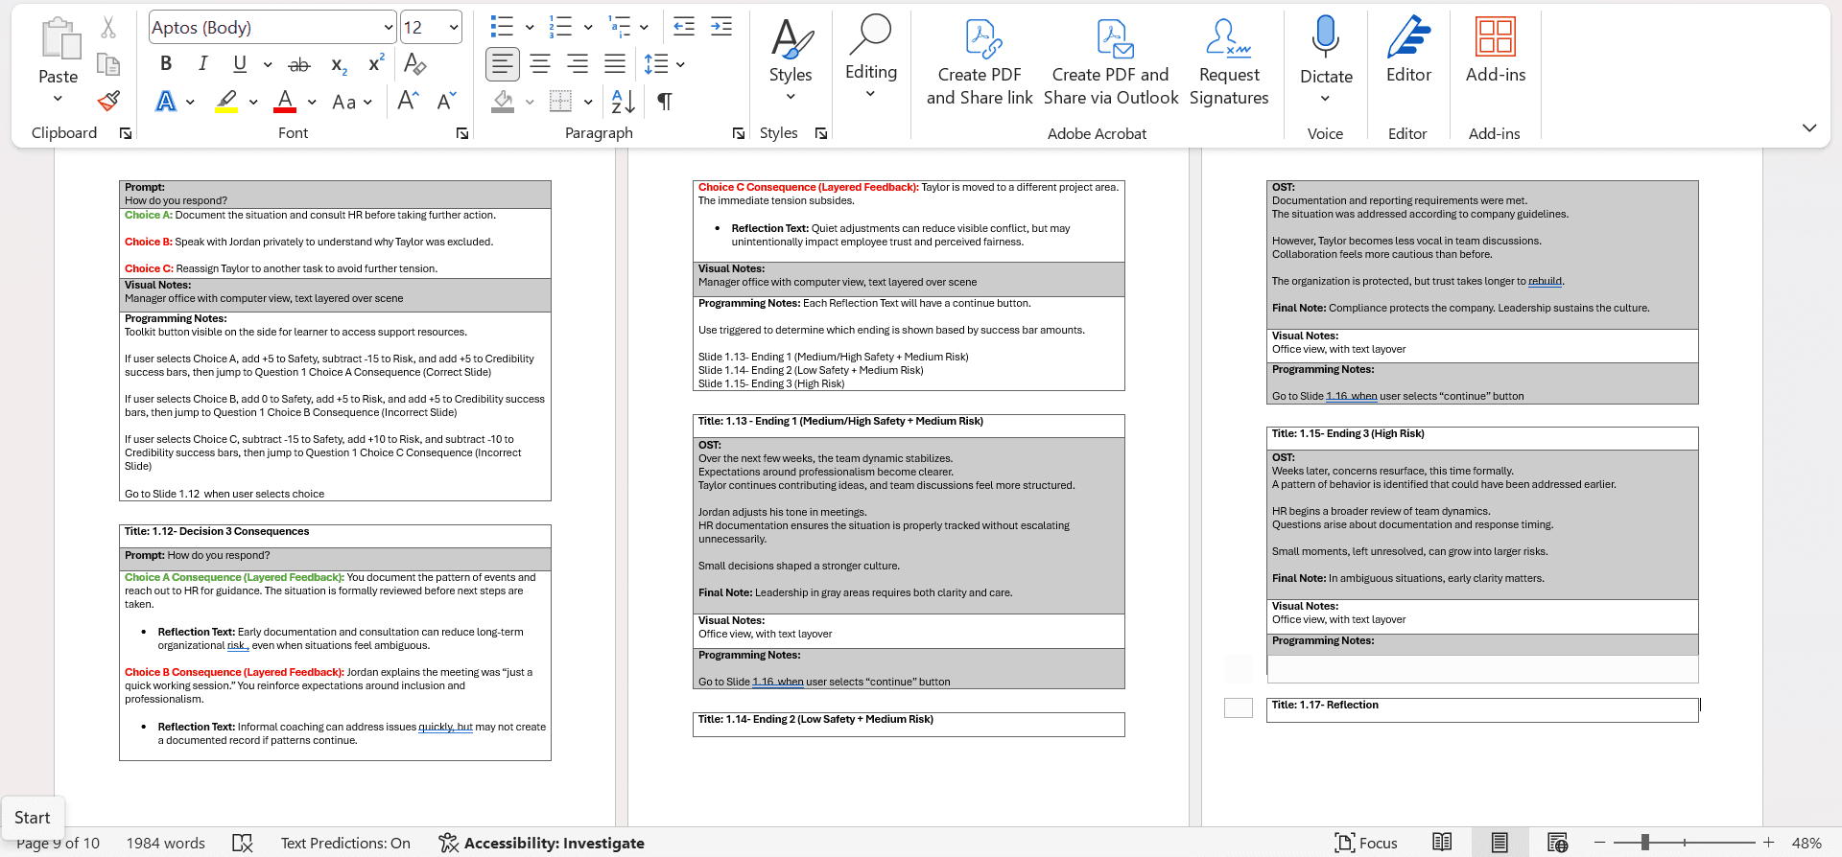The image size is (1842, 857).
Task: Click the Add-ins button
Action: click(1496, 50)
